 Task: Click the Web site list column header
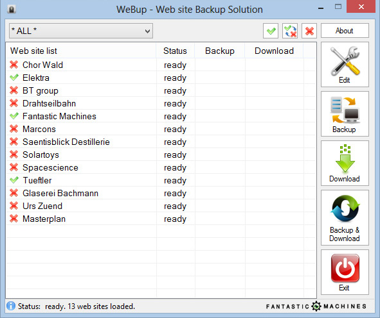point(81,51)
